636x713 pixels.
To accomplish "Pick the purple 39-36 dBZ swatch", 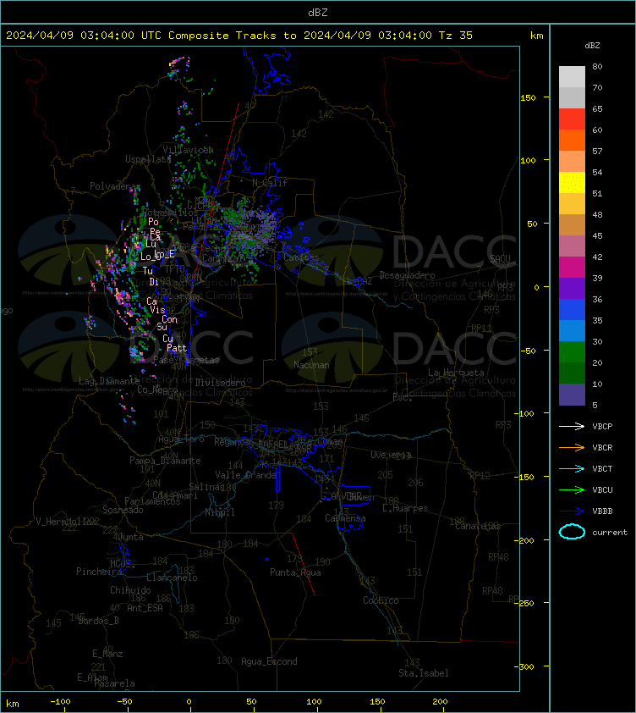I will pyautogui.click(x=572, y=288).
